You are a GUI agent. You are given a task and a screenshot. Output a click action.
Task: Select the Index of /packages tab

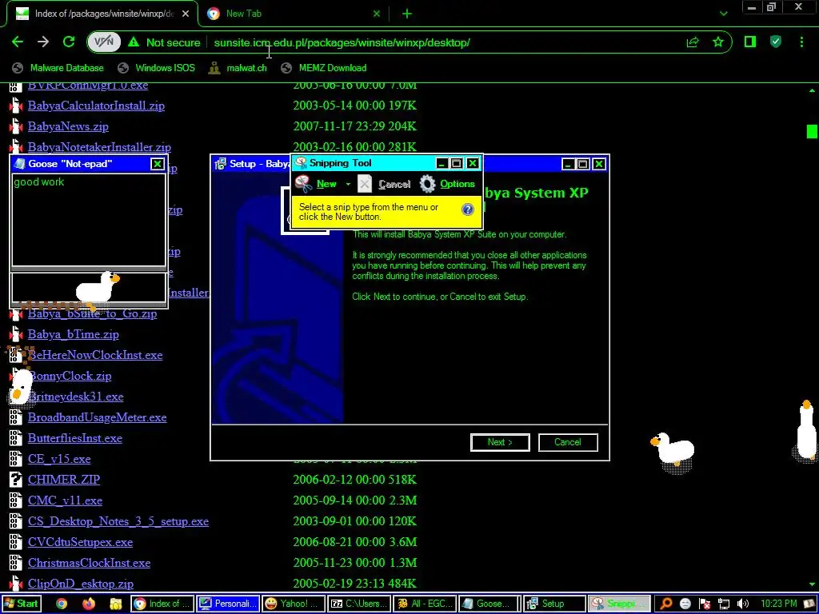102,14
